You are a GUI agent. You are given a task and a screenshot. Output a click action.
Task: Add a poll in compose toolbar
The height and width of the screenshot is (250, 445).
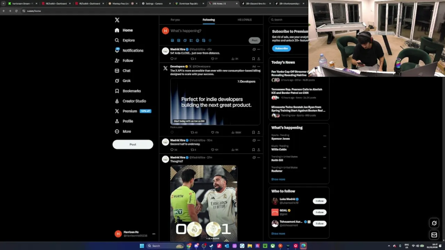pyautogui.click(x=191, y=40)
